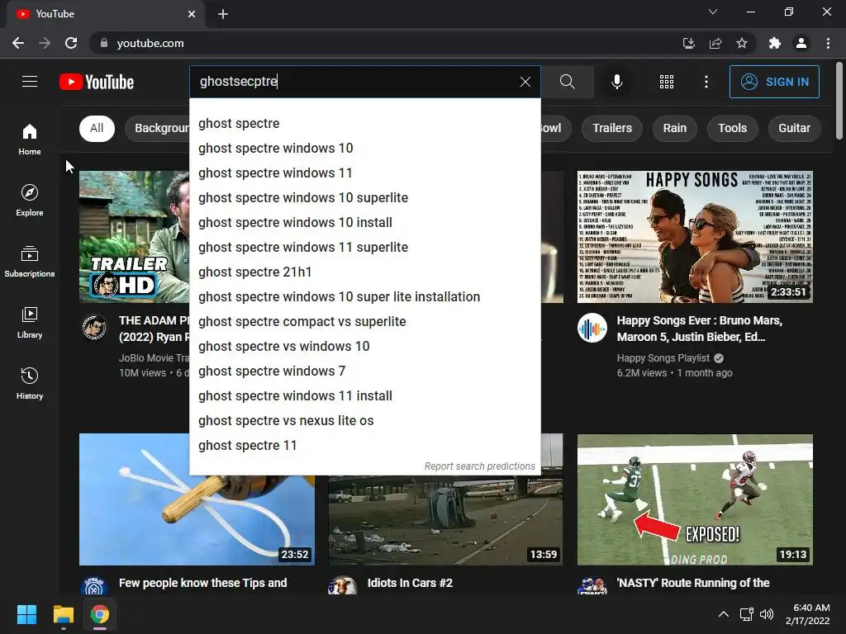Click the Chrome taskbar icon
The width and height of the screenshot is (846, 634).
[100, 614]
